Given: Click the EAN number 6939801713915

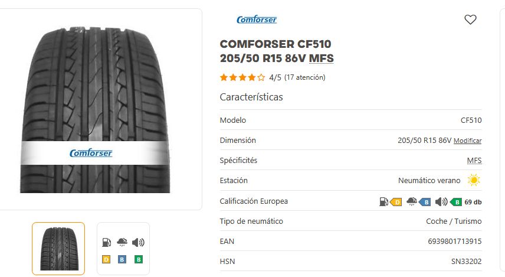Looking at the screenshot, I should tap(454, 241).
